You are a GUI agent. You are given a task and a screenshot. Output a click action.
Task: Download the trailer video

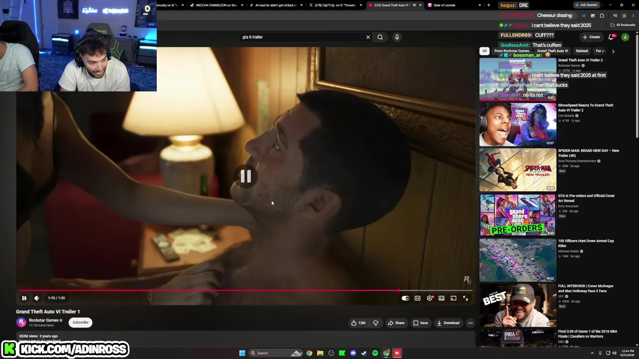click(x=448, y=323)
